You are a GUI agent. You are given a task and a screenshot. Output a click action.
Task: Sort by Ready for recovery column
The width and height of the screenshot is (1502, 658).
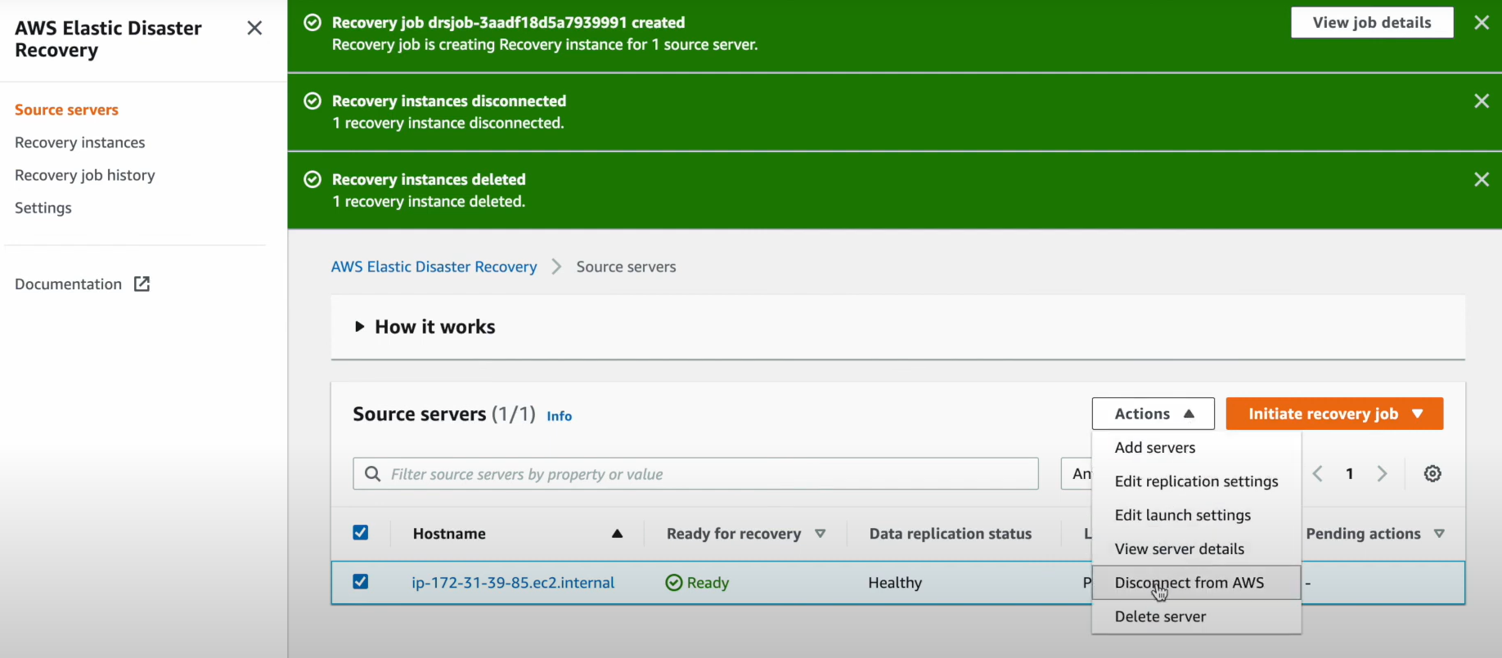coord(745,534)
